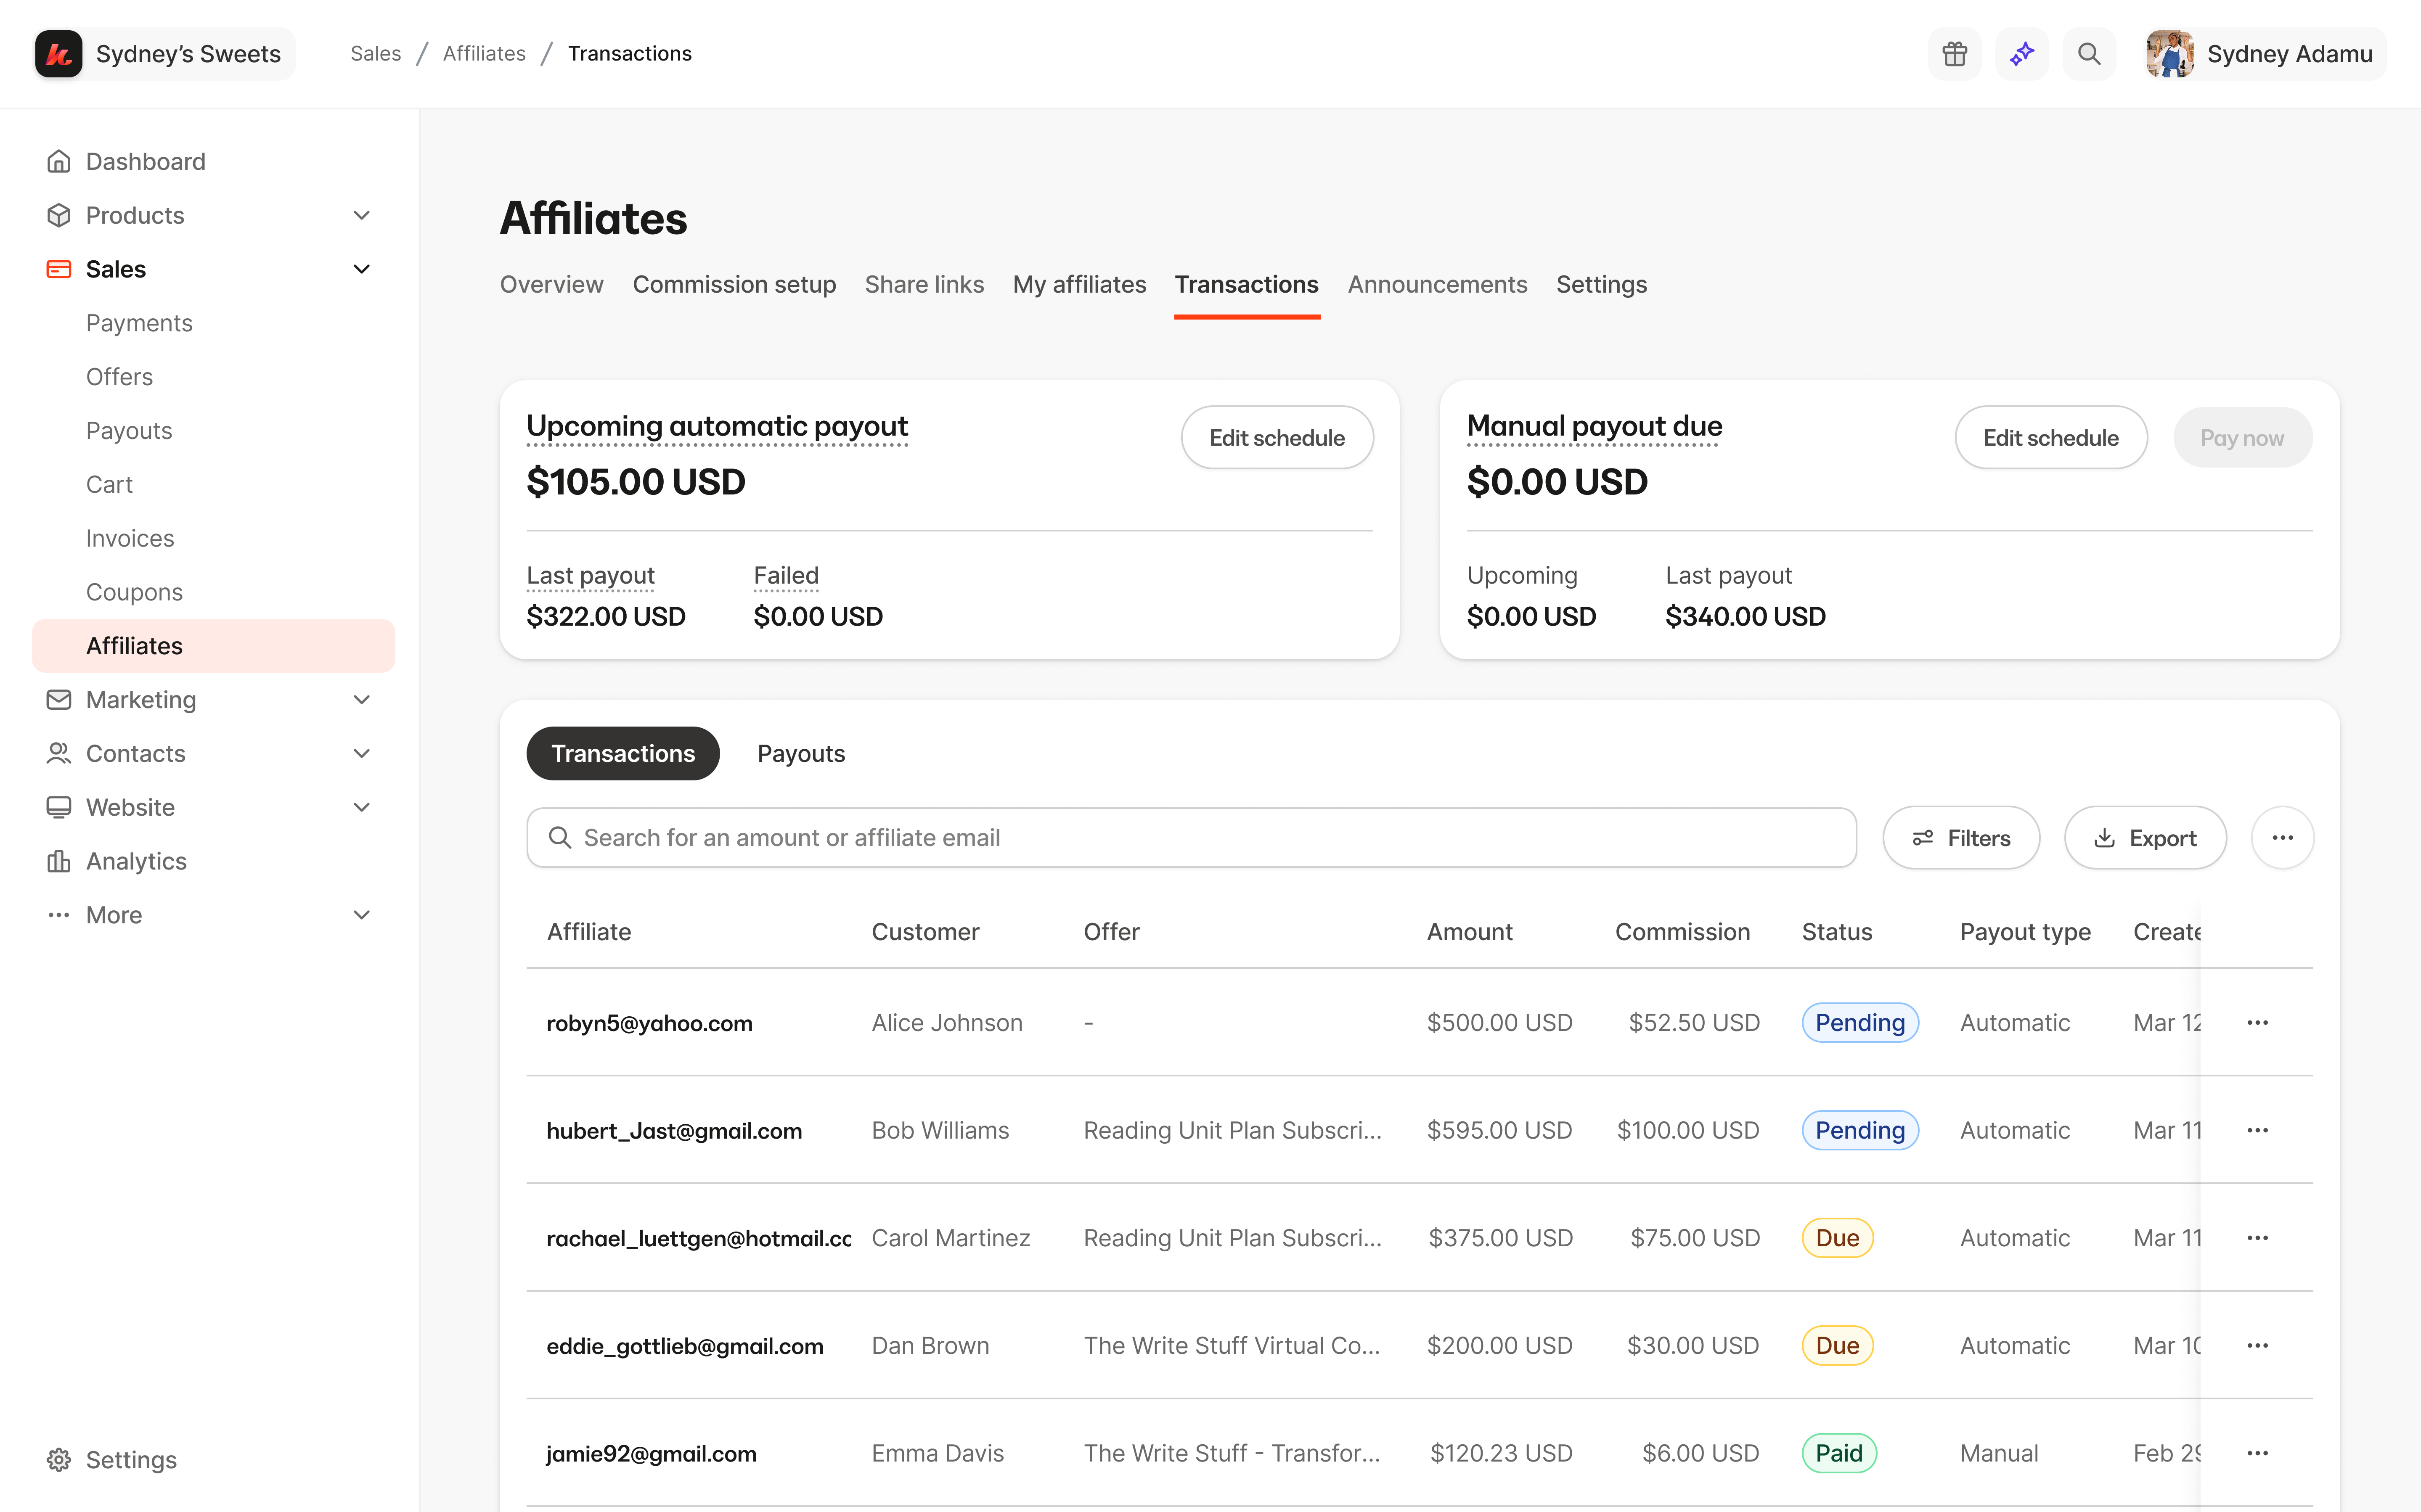The width and height of the screenshot is (2421, 1512).
Task: Open row menu for eddie_gottlieb@gmail.com
Action: (2257, 1346)
